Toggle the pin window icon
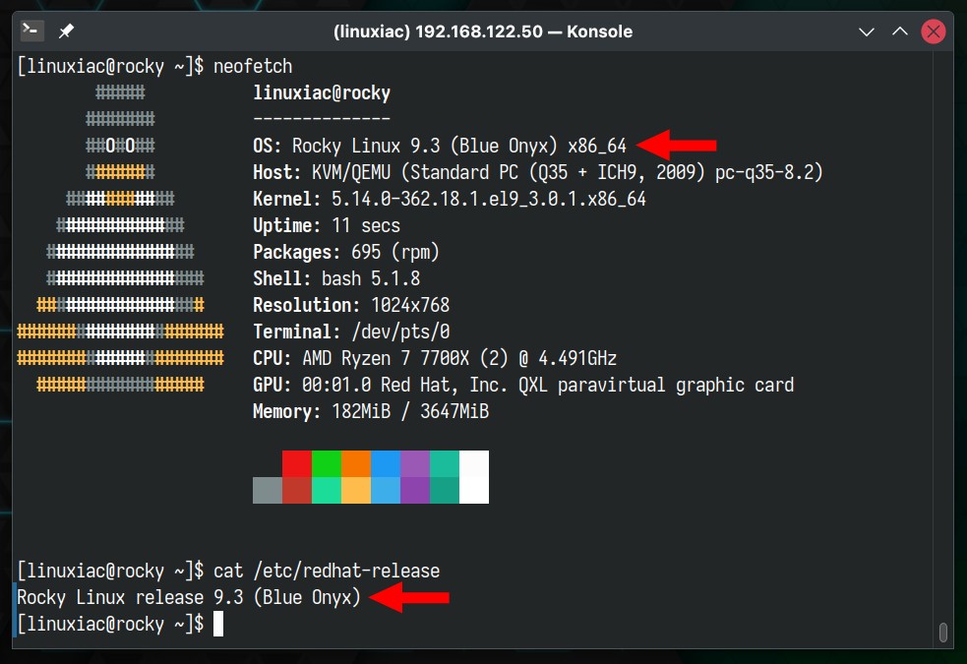Viewport: 967px width, 664px height. [66, 30]
